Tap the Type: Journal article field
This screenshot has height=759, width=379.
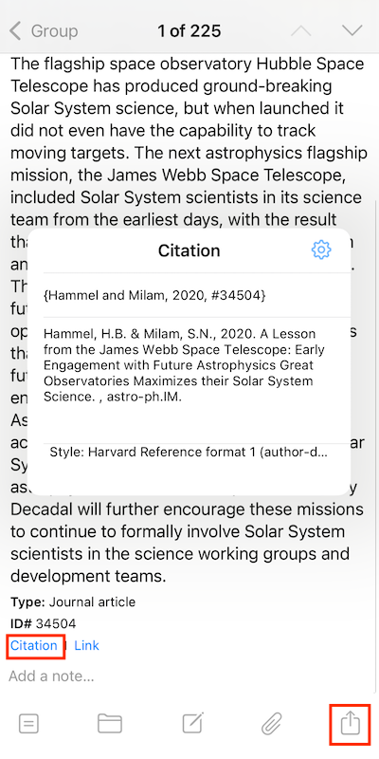[73, 602]
